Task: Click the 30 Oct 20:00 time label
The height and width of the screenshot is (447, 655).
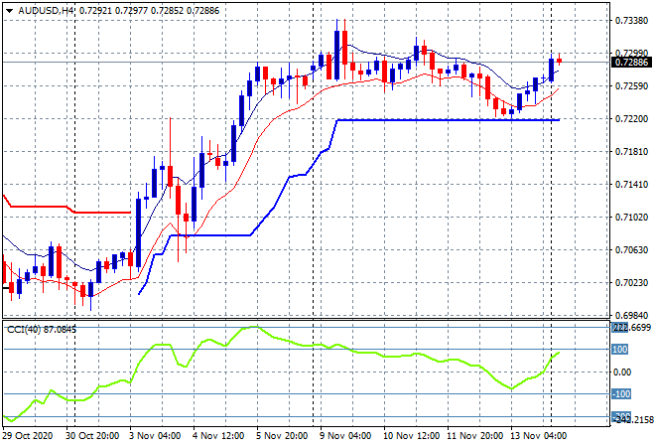Action: 92,436
